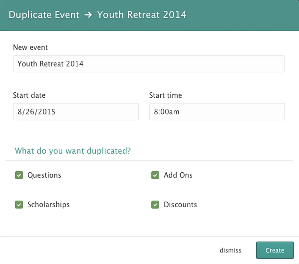Screen dimensions: 299x264
Task: Click "What do you want duplicated?" heading
Action: tap(73, 151)
